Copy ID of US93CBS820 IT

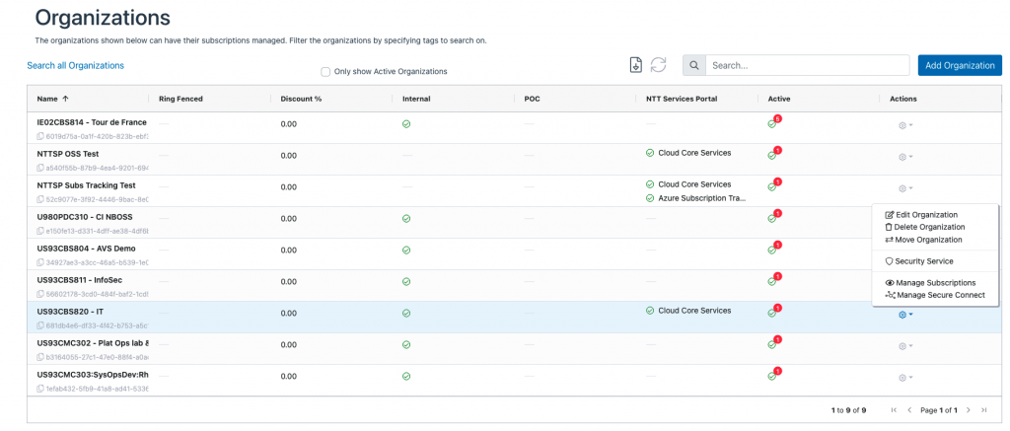pos(40,325)
